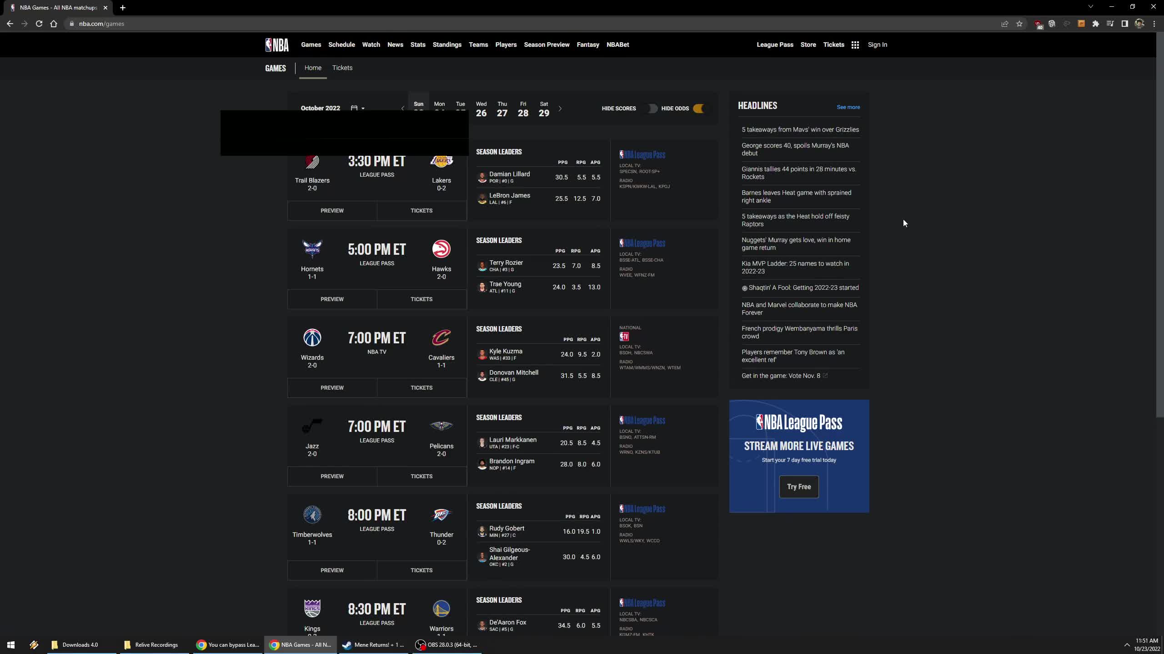1164x654 pixels.
Task: Open Windows Start menu
Action: (x=11, y=644)
